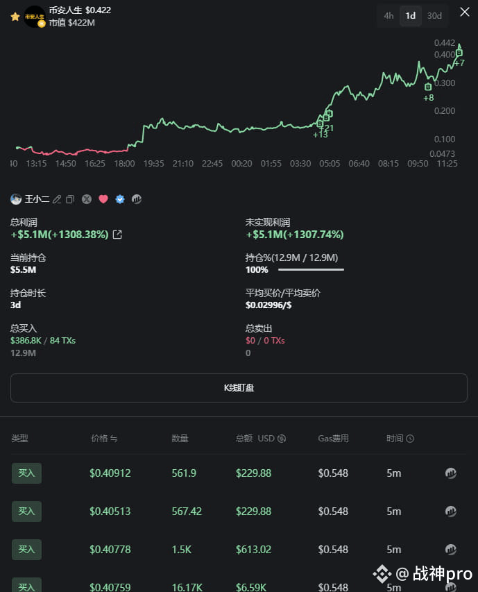Screen dimensions: 478x592
Task: Toggle the 时间 clock format icon
Action: [410, 439]
